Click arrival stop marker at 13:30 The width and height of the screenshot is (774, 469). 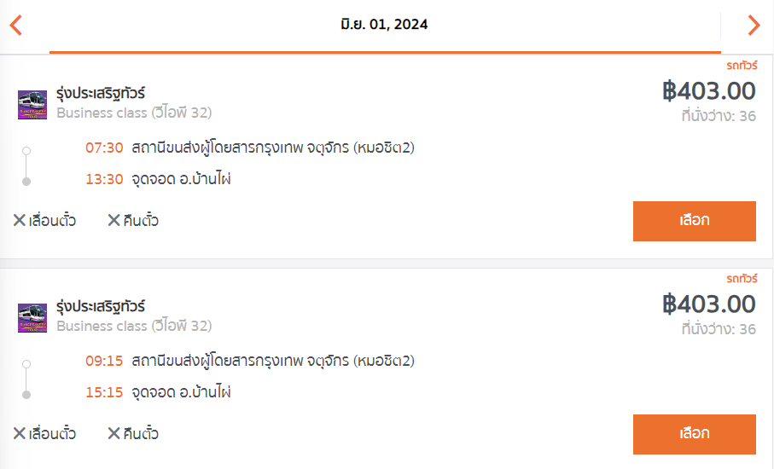click(26, 182)
